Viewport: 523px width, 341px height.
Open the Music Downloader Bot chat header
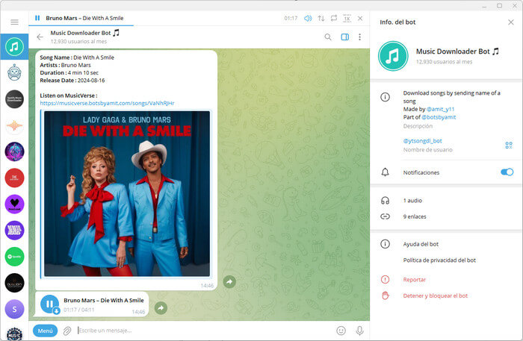tap(84, 37)
